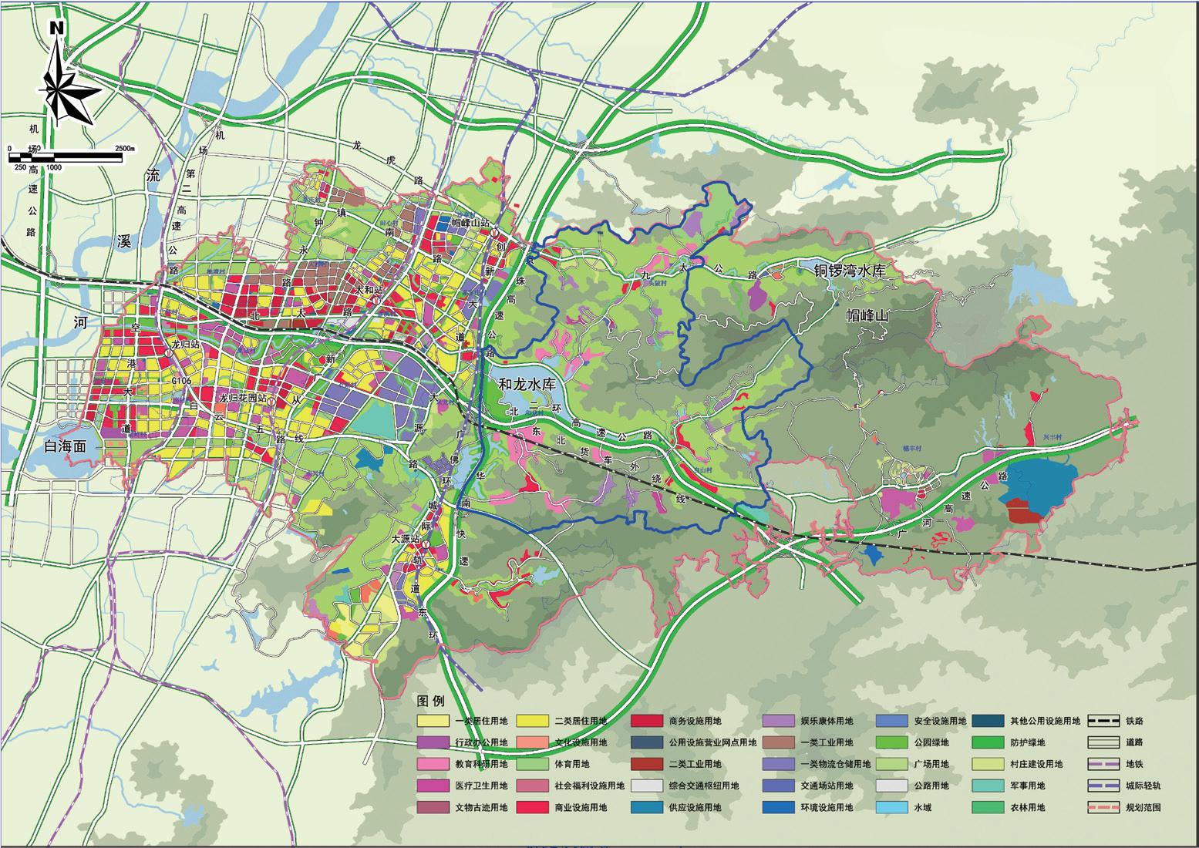Click the 帽峰山 mountain label
Screen dimensions: 1199x848
click(867, 315)
